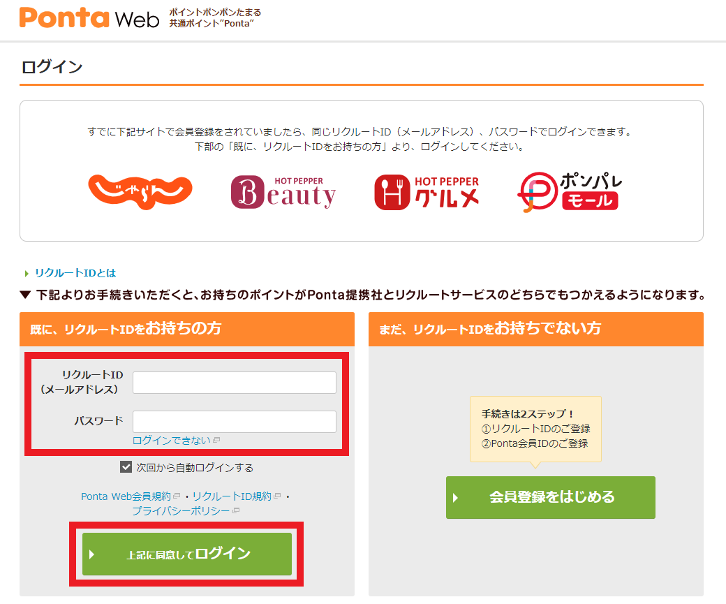The image size is (726, 604).
Task: Open the Ponta Web会員規約 link
Action: tap(126, 496)
